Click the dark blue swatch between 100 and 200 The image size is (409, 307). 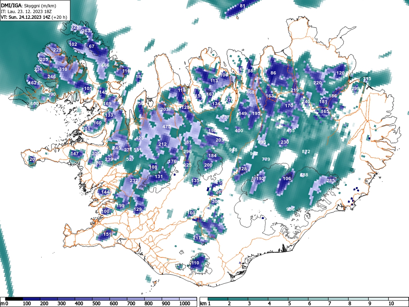[x=31, y=299]
